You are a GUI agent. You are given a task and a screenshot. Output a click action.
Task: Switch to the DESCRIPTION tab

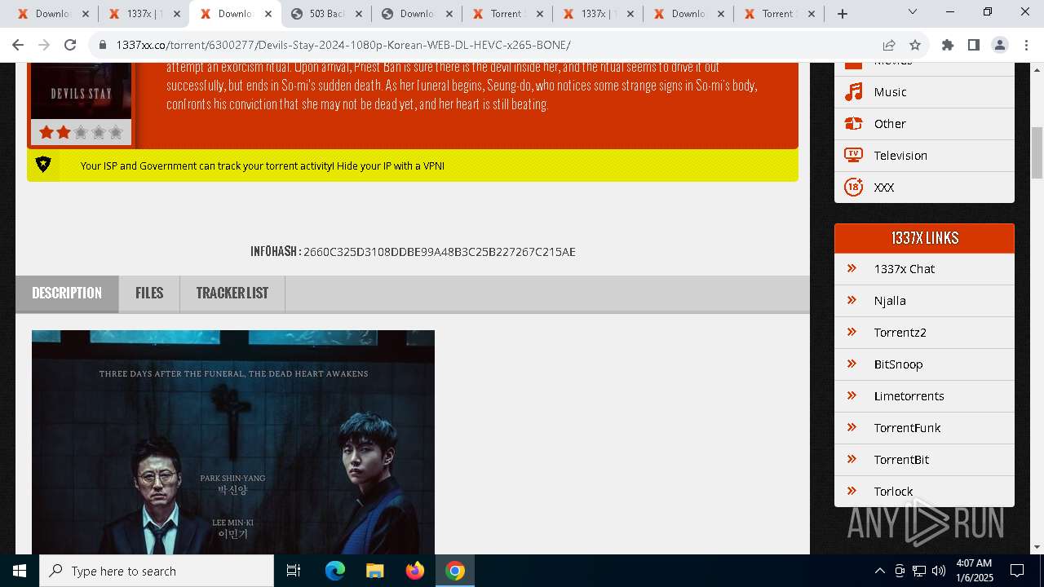(67, 293)
